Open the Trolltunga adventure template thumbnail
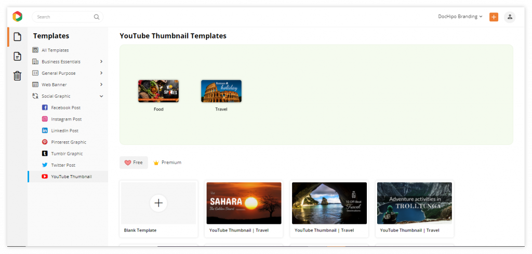This screenshot has width=532, height=254. (x=415, y=203)
